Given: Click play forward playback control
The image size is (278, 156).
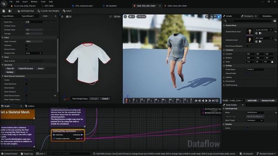Looking at the screenshot, I should click(207, 101).
